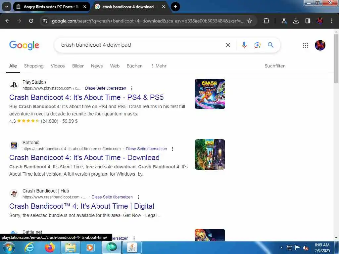The image size is (339, 254).
Task: Switch to the News results tab
Action: click(97, 66)
